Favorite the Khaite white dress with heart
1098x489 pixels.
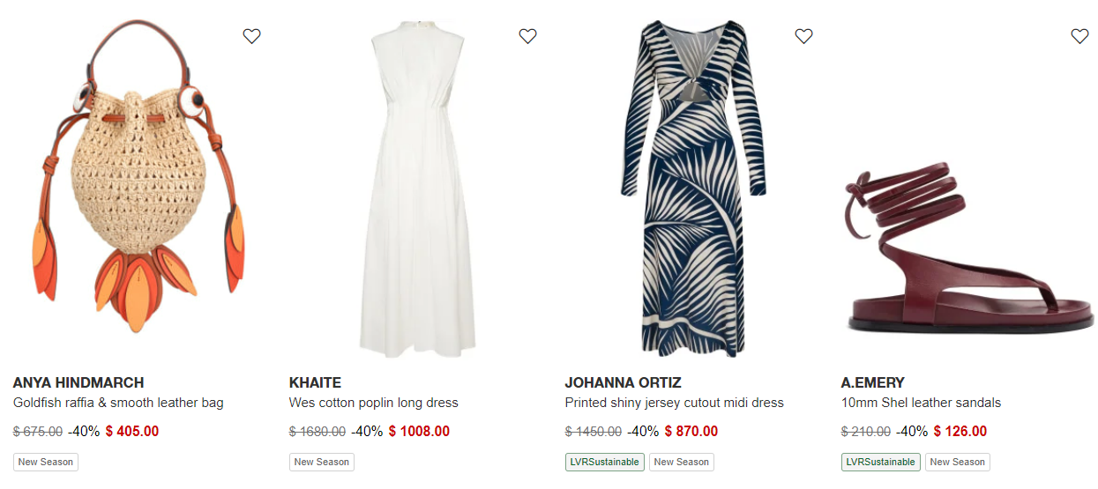point(528,36)
